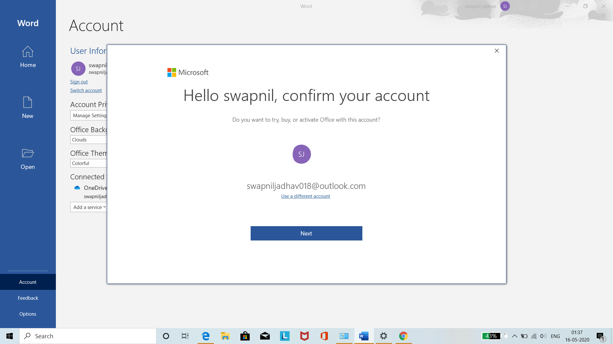Open the notification Action Center
The image size is (613, 344).
601,336
